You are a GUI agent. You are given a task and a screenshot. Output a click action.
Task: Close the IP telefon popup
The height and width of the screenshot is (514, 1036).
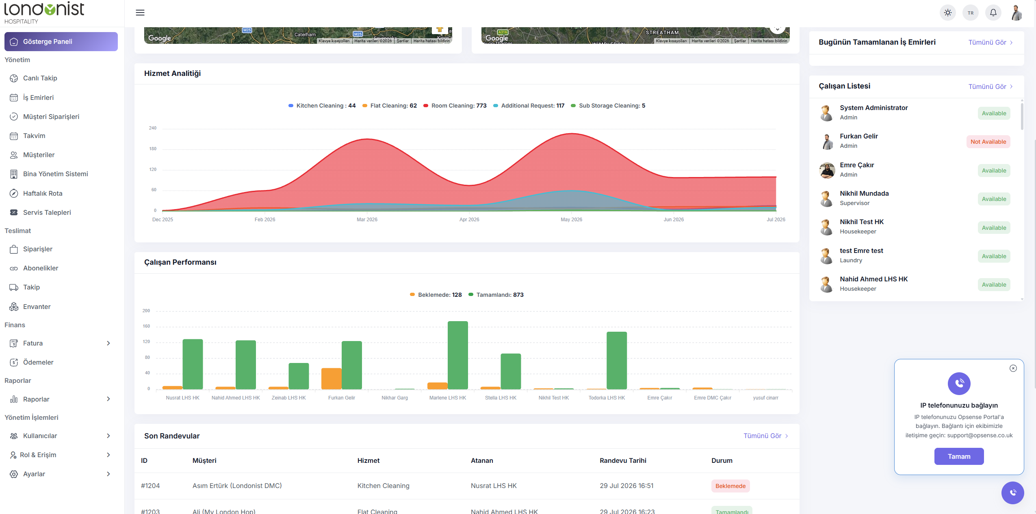[1013, 368]
